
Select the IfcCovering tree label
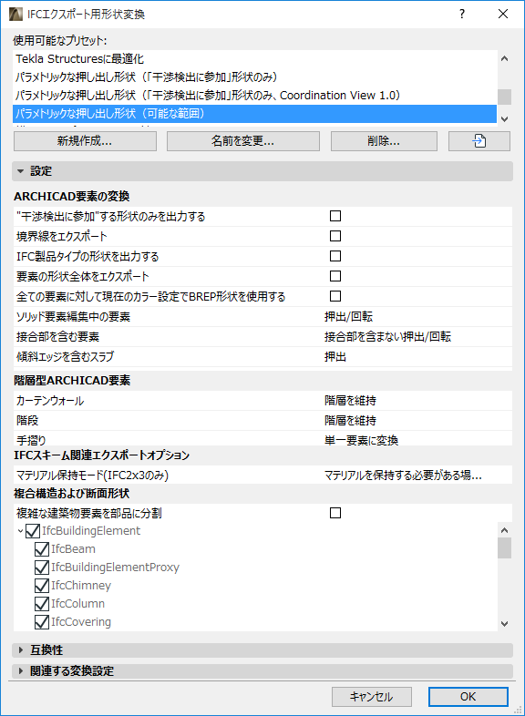81,622
